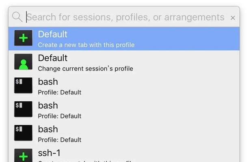Switch to the first bash session title
This screenshot has height=162, width=248.
(48, 82)
